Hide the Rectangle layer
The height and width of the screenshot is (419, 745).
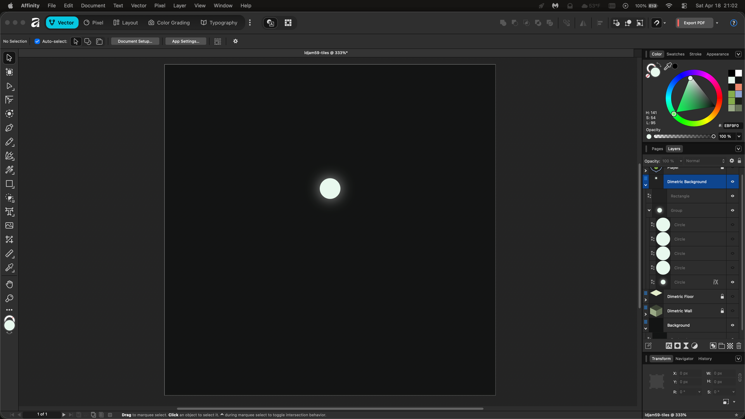[x=733, y=196]
